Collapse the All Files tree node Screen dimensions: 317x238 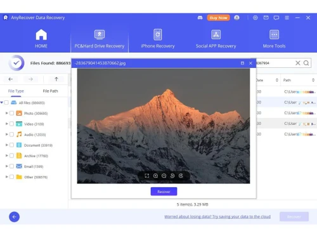(x=2, y=103)
